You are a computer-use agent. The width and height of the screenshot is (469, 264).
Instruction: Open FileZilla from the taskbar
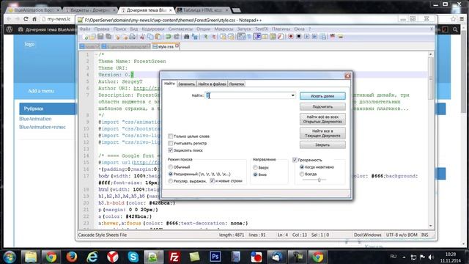174,257
